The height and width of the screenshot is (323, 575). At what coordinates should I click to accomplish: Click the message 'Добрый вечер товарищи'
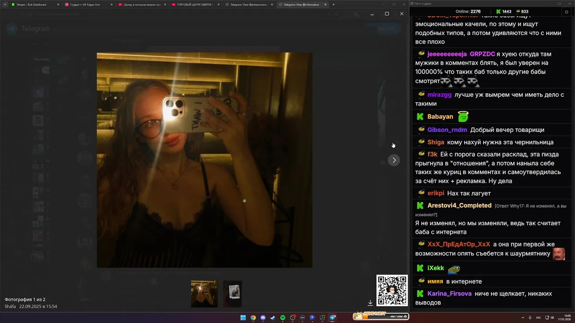(x=507, y=130)
